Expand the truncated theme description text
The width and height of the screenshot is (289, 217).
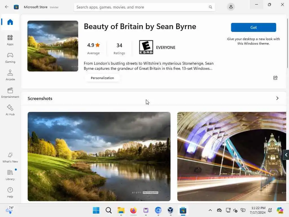[148, 66]
